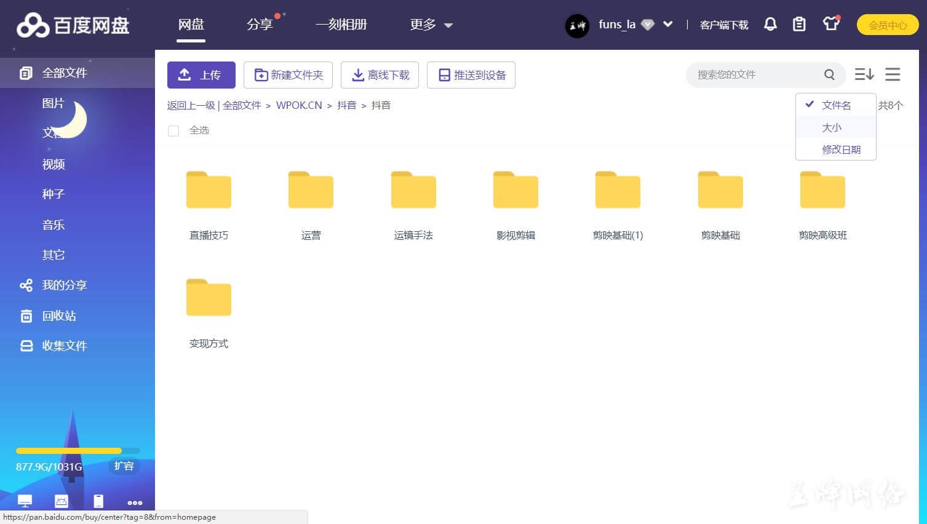Filter by 种子 in the sidebar
Image resolution: width=927 pixels, height=524 pixels.
[53, 194]
